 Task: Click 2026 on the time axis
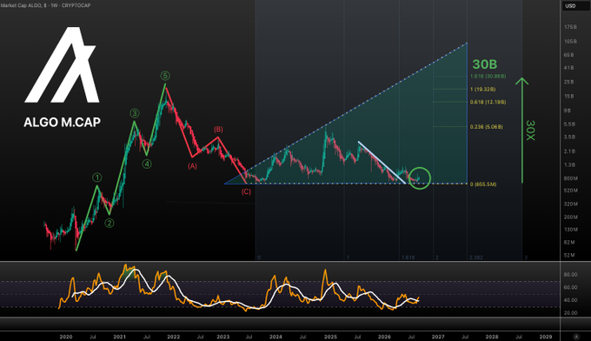point(384,337)
